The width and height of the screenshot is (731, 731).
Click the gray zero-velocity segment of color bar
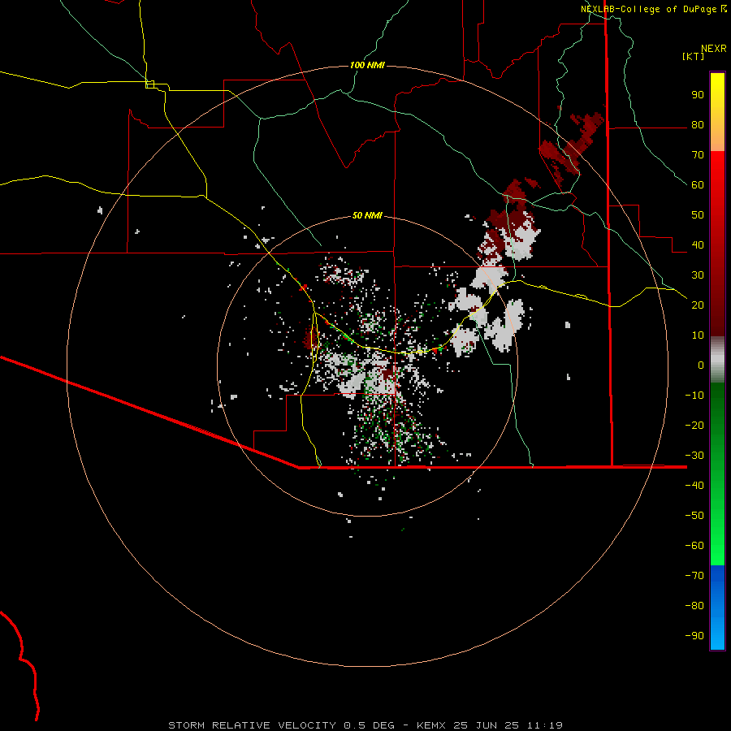tap(717, 360)
